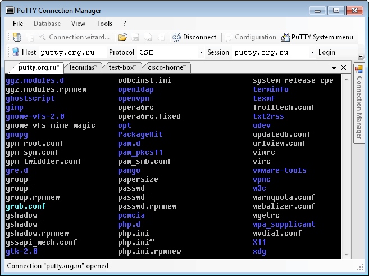Viewport: 369px width, 276px height.
Task: Click the open folder icon in toolbar
Action: click(122, 37)
